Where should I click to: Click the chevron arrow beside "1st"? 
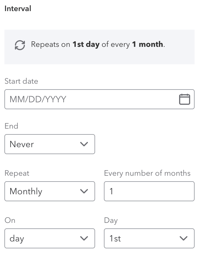click(x=183, y=238)
